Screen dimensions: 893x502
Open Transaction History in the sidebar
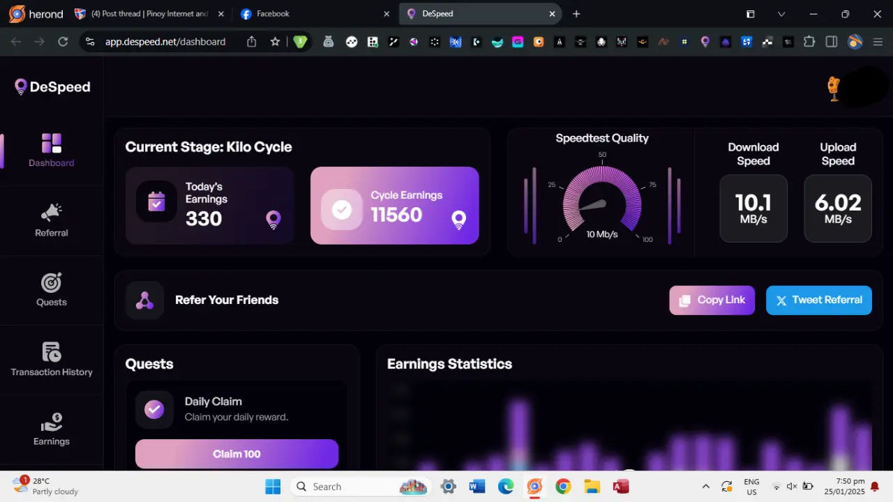click(x=52, y=360)
